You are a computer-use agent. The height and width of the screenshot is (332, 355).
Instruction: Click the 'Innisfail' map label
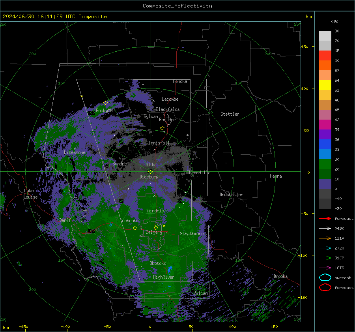click(x=159, y=143)
